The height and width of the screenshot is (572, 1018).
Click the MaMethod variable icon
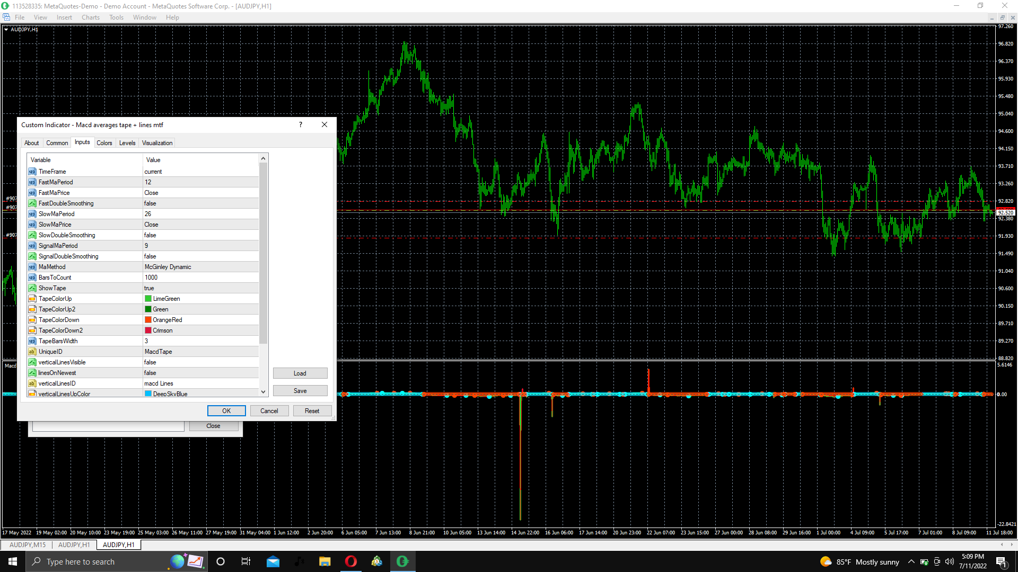pyautogui.click(x=32, y=267)
